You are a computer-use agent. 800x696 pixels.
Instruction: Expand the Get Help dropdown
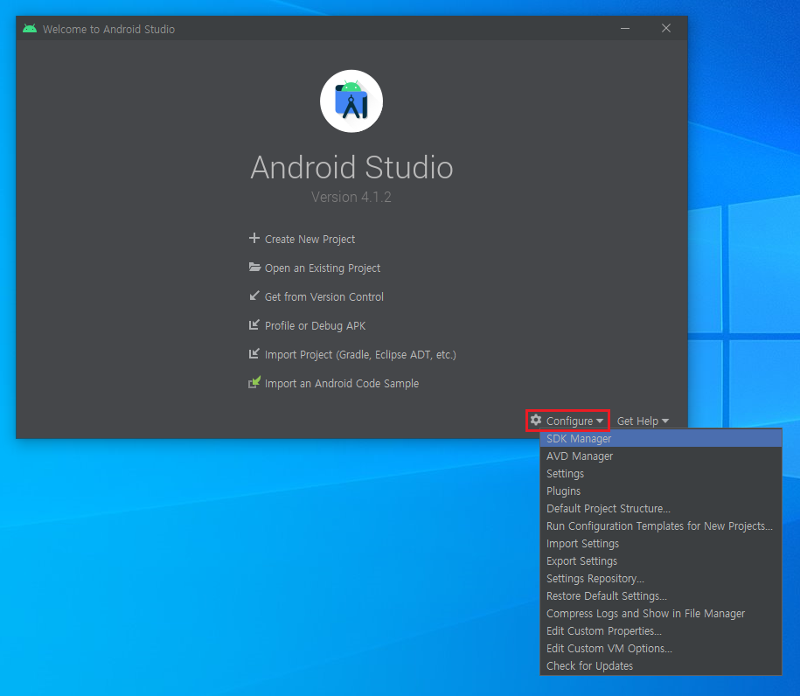(x=643, y=421)
